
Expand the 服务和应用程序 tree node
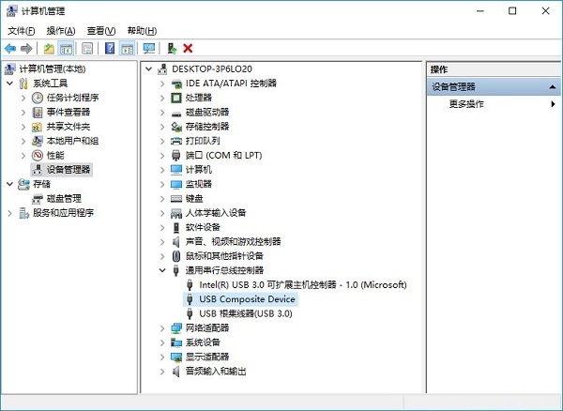pos(9,213)
